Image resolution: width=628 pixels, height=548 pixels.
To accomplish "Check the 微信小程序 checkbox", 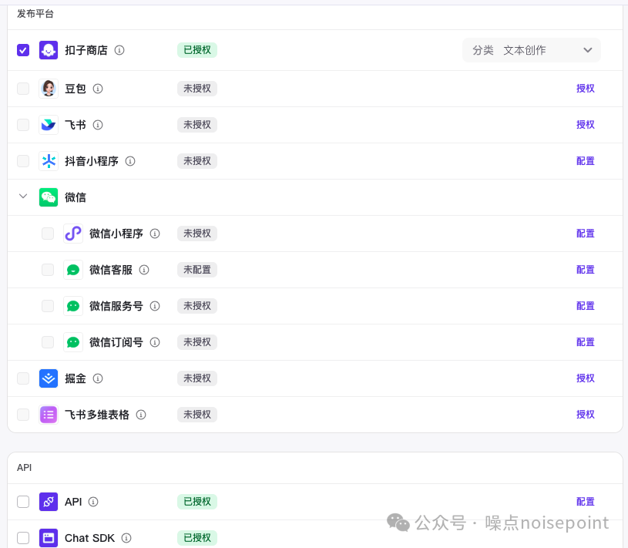I will tap(48, 234).
